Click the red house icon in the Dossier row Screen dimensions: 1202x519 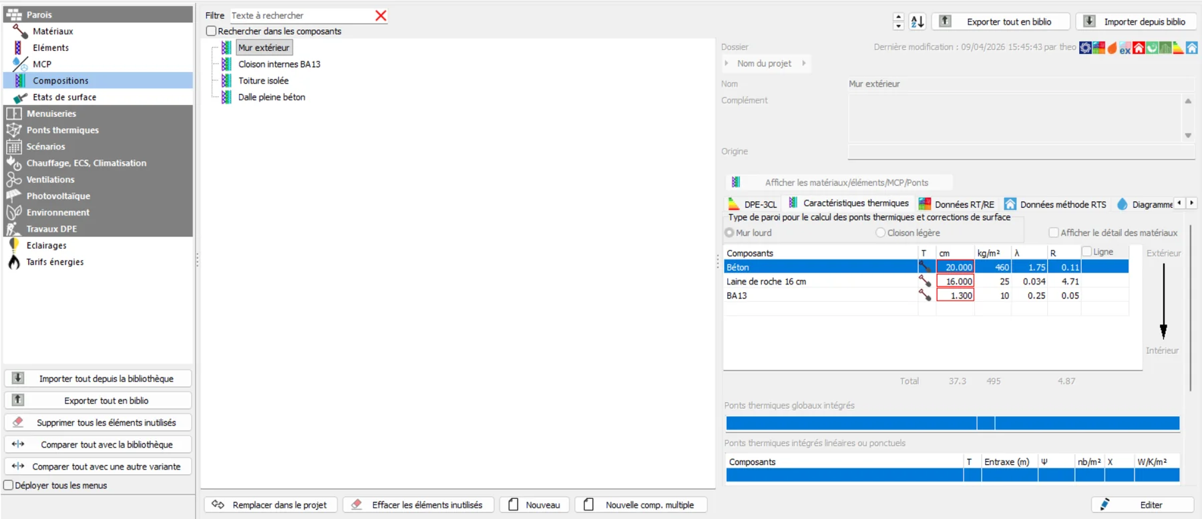click(x=1139, y=47)
